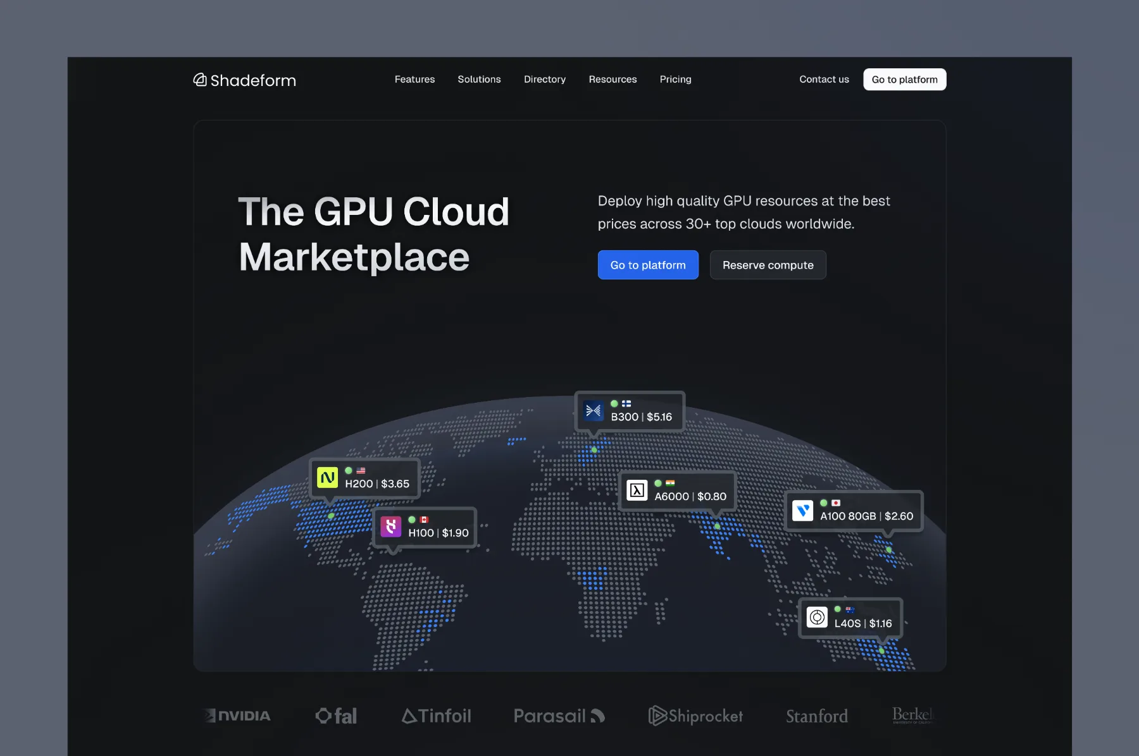This screenshot has height=756, width=1139.
Task: Click the fal logo
Action: [x=336, y=716]
